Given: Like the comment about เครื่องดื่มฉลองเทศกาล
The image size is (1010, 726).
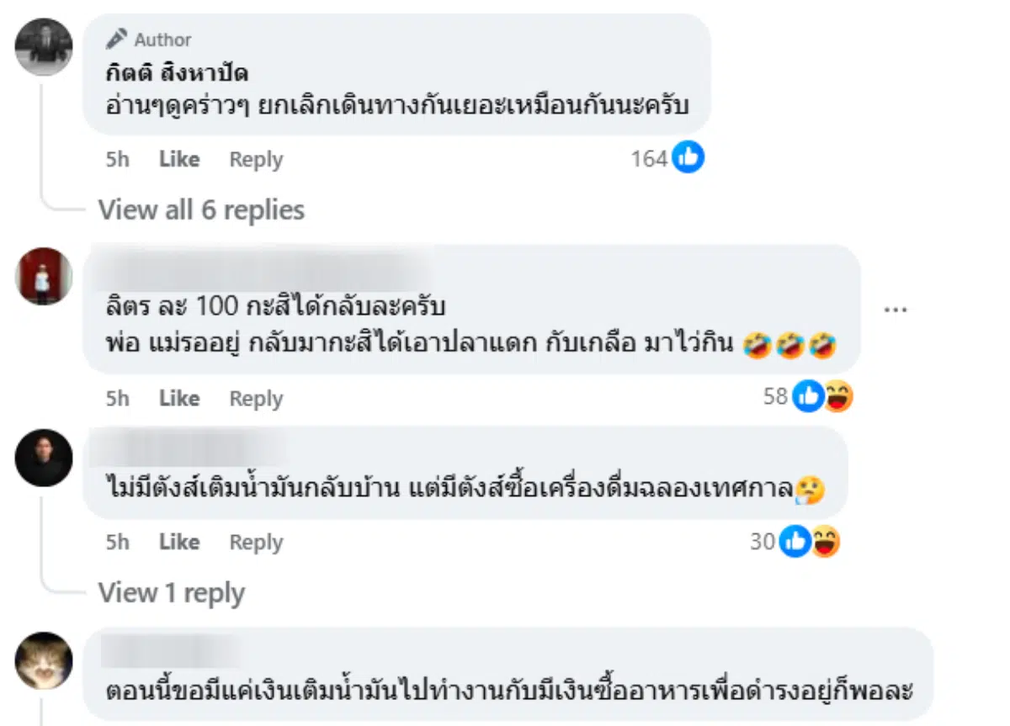Looking at the screenshot, I should point(179,543).
